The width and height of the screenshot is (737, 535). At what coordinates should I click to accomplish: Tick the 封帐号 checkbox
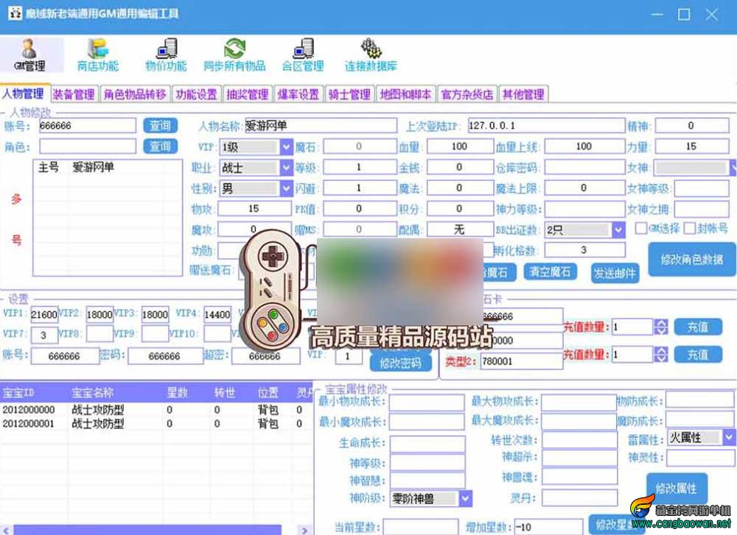(690, 229)
